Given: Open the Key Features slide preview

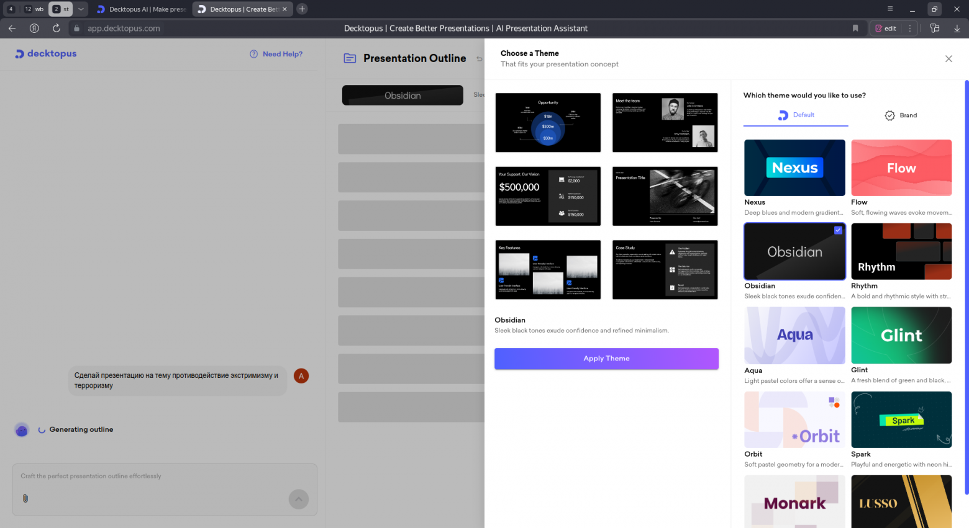Looking at the screenshot, I should (548, 270).
